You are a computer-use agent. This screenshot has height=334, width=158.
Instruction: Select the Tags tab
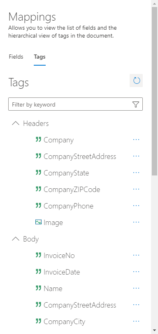pyautogui.click(x=39, y=57)
